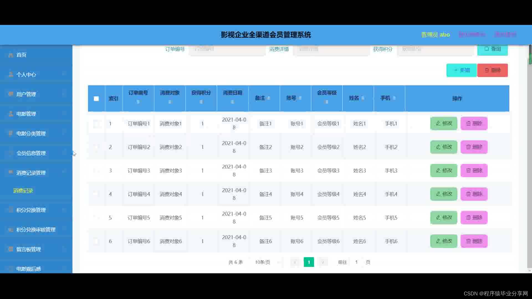
Task: Open the 消费记录 submenu item
Action: pyautogui.click(x=23, y=191)
